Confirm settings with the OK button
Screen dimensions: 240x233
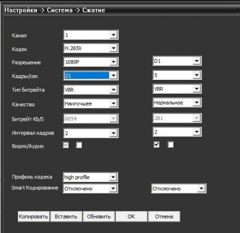[131, 216]
